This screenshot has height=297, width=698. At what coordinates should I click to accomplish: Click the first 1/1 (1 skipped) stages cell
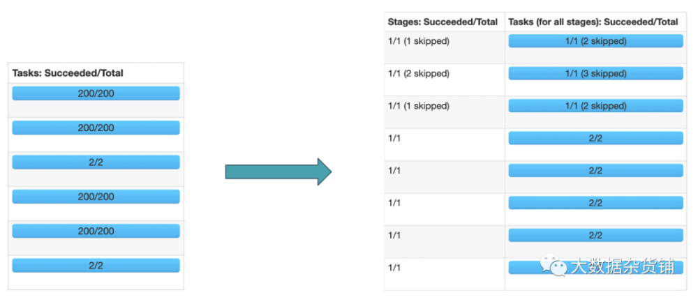418,41
